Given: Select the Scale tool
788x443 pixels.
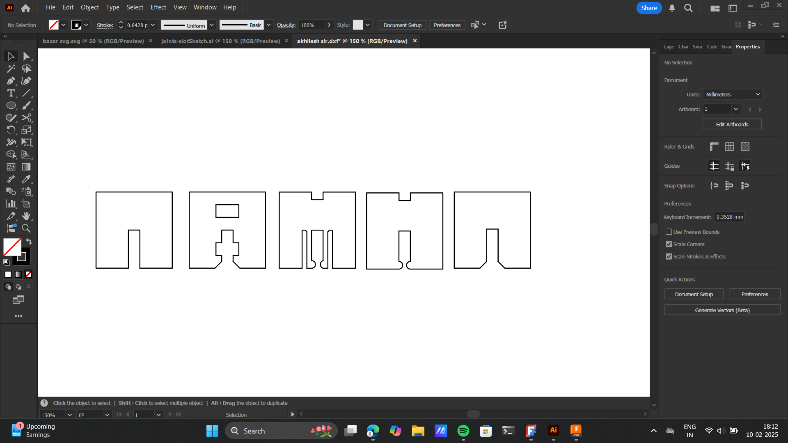Looking at the screenshot, I should pyautogui.click(x=27, y=130).
